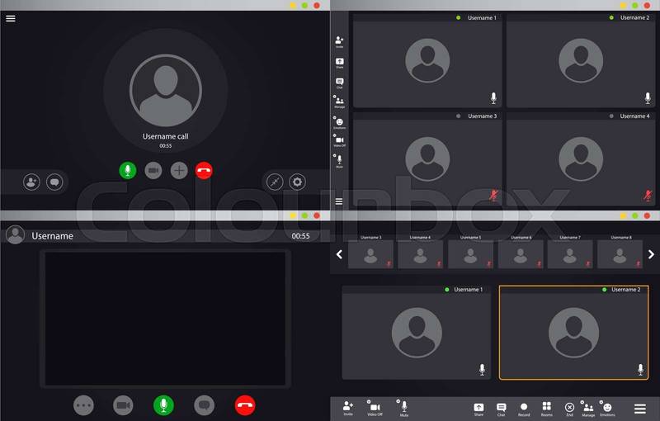Click the End icon in the bottom toolbar
The image size is (660, 421).
tap(569, 407)
